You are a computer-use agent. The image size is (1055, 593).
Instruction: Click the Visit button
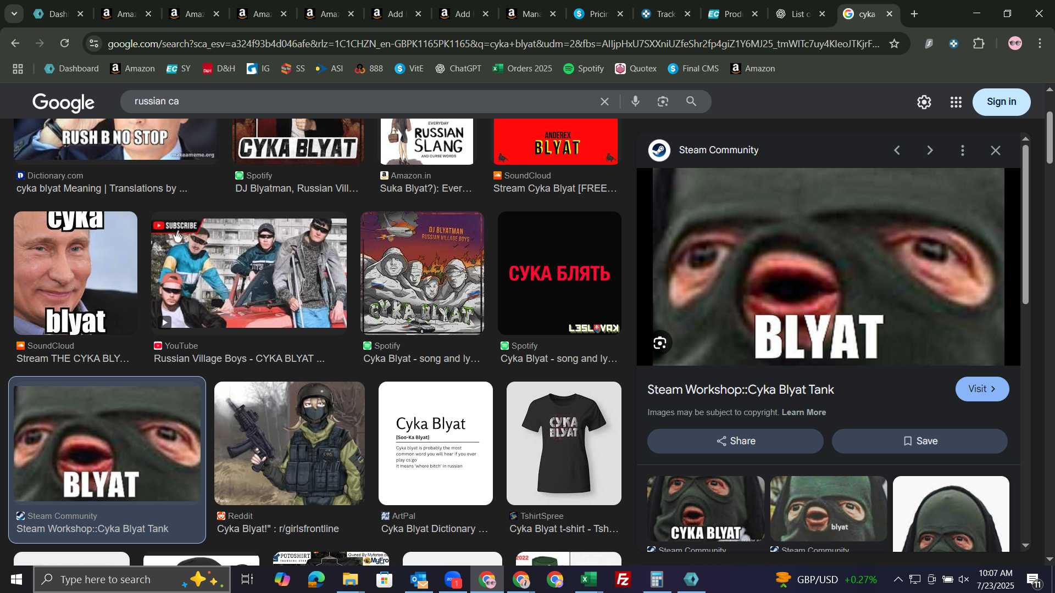[x=982, y=389]
